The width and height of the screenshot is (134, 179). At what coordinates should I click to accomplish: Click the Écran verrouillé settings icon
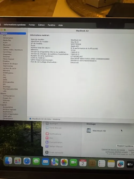point(47,152)
